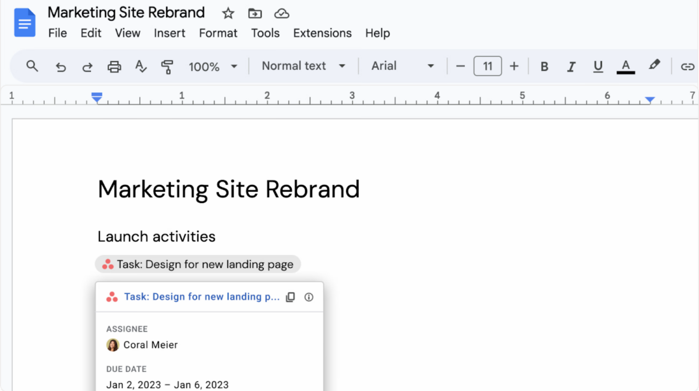Click the font size input field
Image resolution: width=699 pixels, height=391 pixels.
coord(488,66)
